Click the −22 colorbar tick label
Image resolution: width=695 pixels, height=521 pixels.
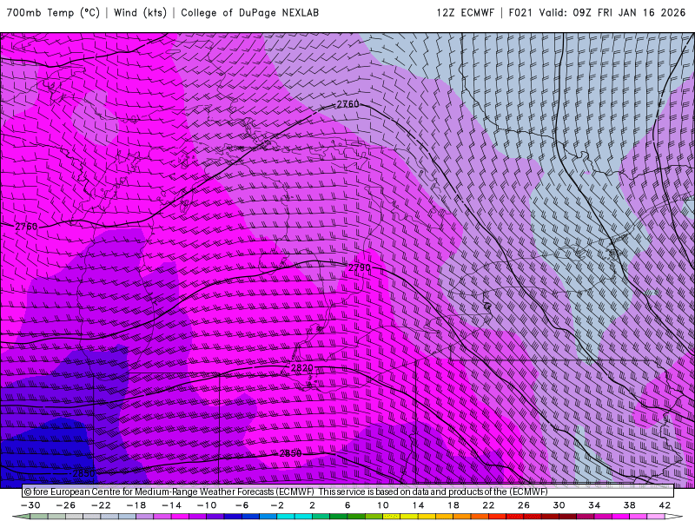(x=101, y=505)
